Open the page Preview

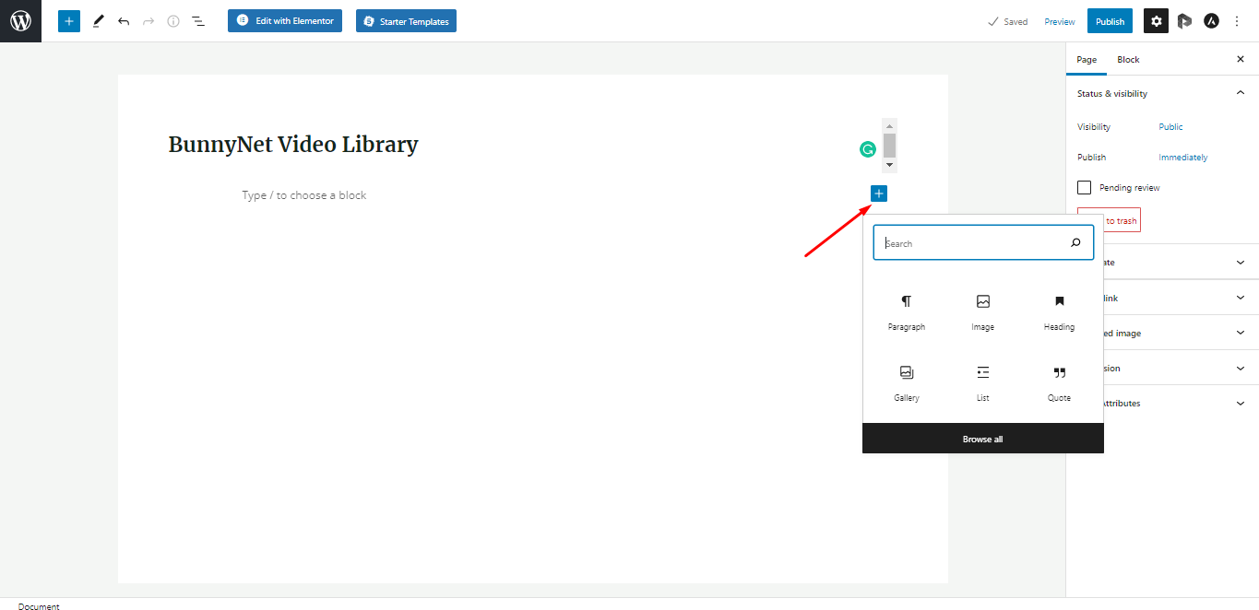[1060, 21]
